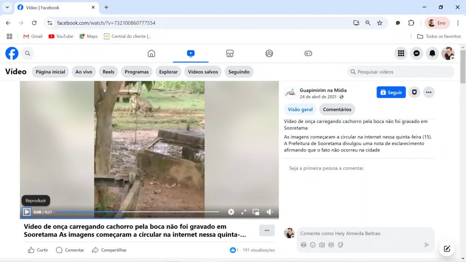Open the Facebook menu grid icon
Viewport: 466px width, 262px height.
pos(401,54)
